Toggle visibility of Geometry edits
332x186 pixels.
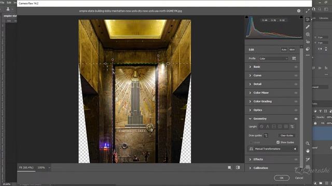[296, 119]
